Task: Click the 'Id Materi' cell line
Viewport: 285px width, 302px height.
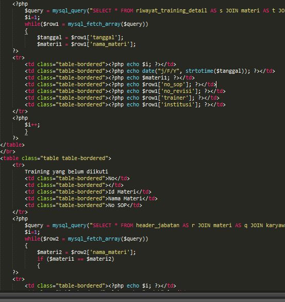Action: [88, 192]
